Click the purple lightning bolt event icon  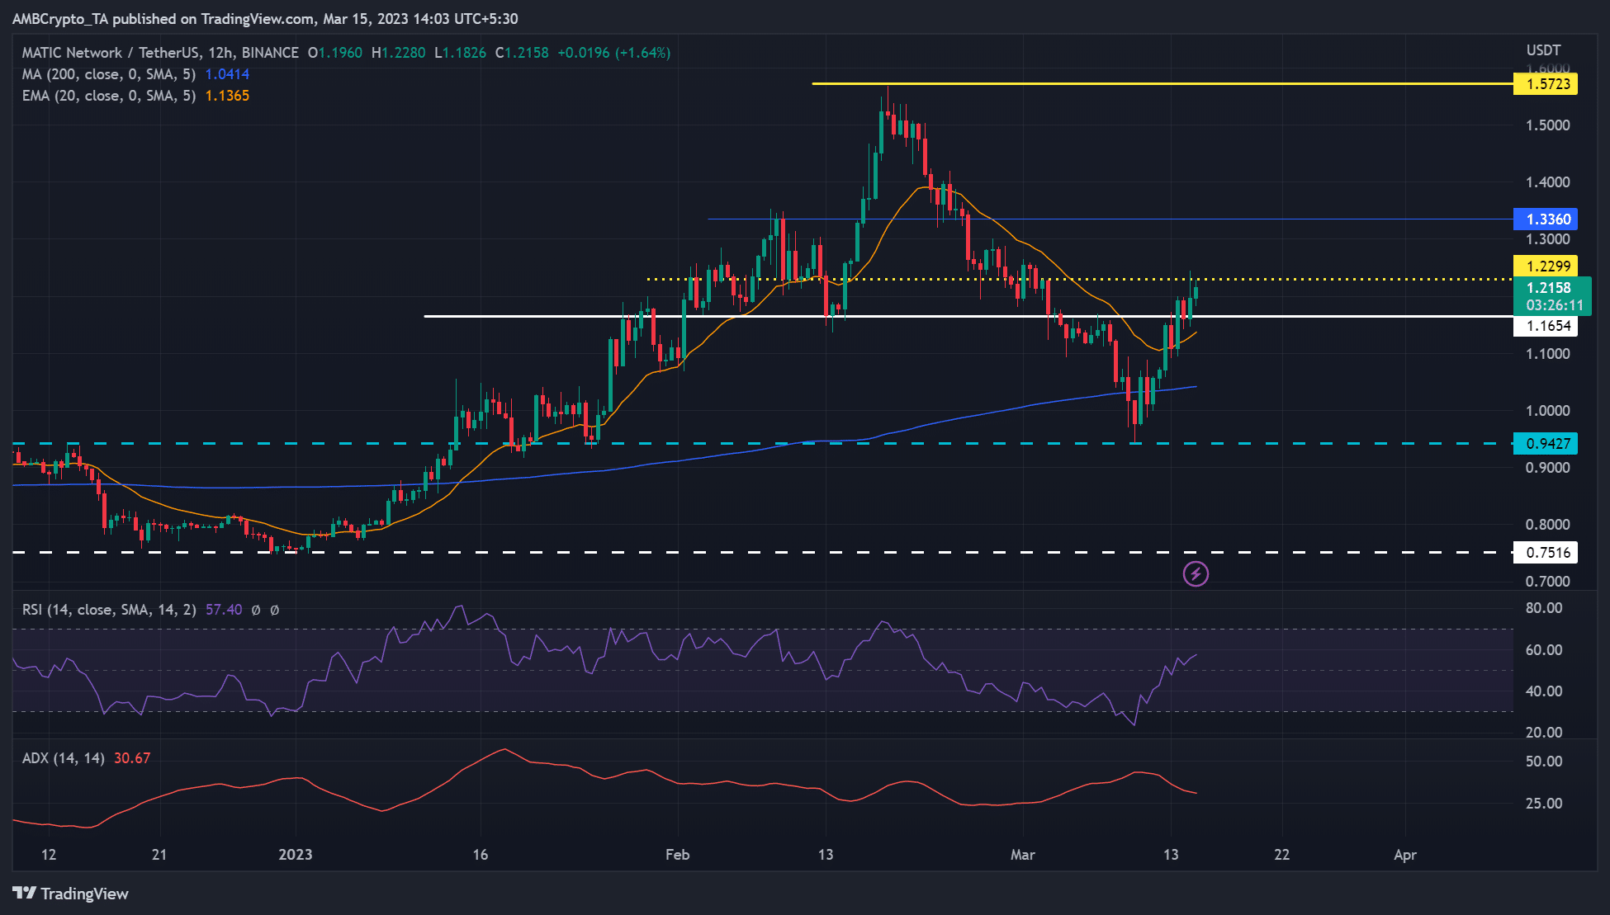(x=1196, y=573)
